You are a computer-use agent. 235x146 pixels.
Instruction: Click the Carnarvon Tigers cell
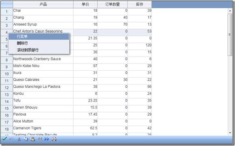pyautogui.click(x=43, y=129)
